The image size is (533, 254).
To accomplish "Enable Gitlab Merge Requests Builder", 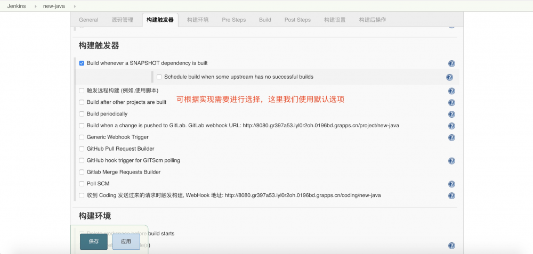I will [x=82, y=172].
